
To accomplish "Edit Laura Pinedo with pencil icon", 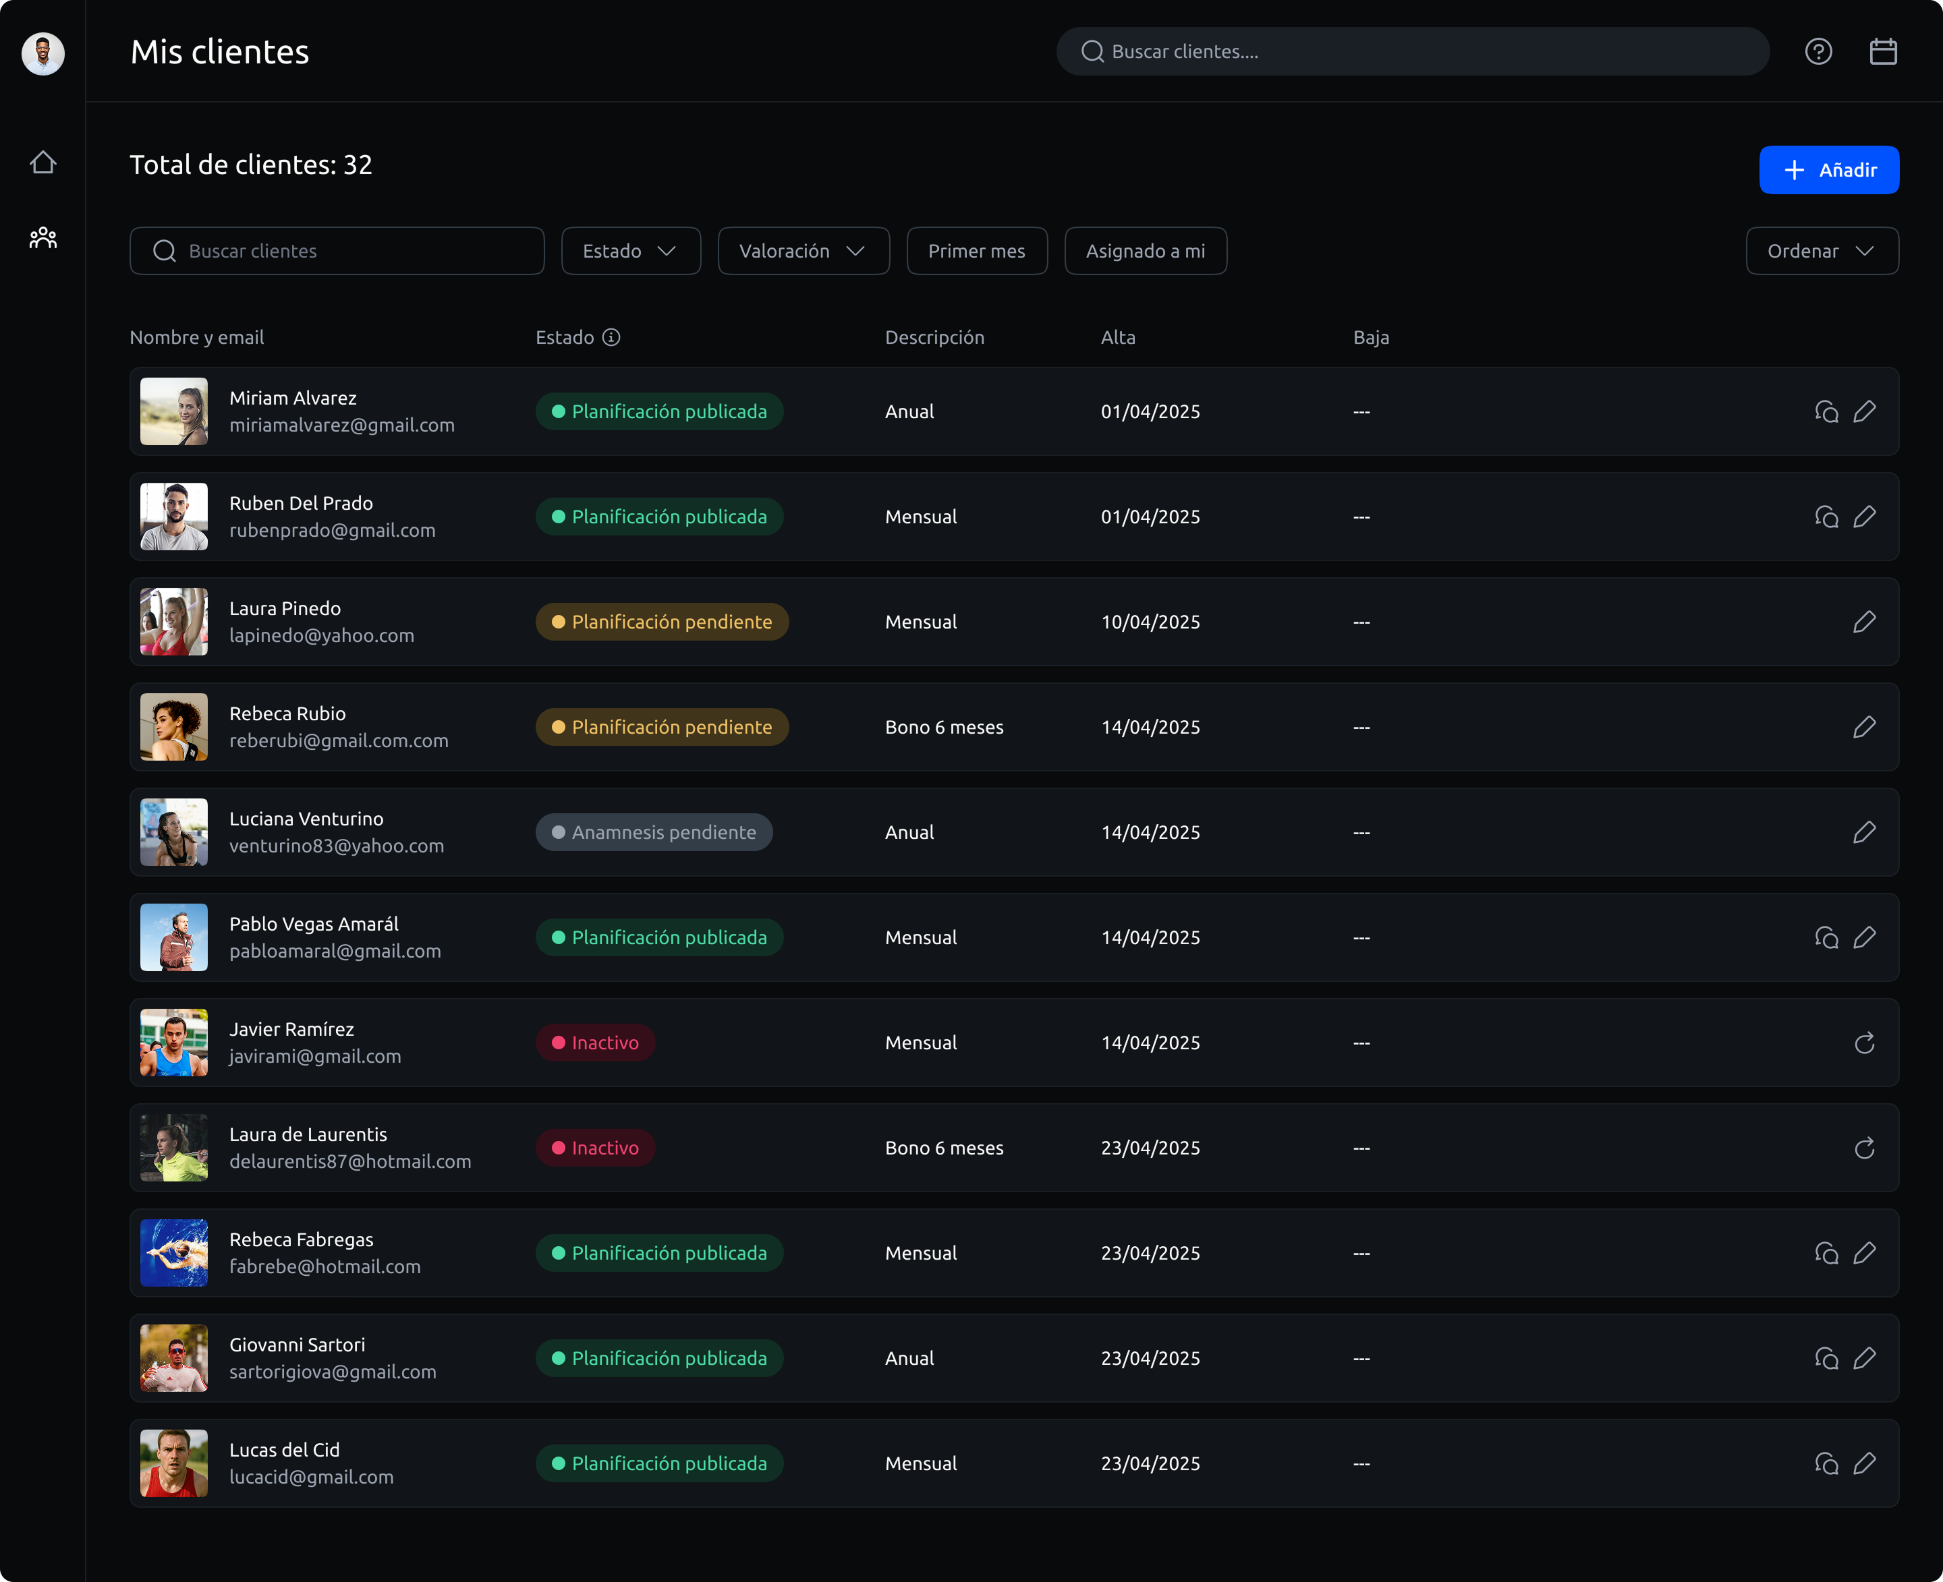I will pos(1865,622).
